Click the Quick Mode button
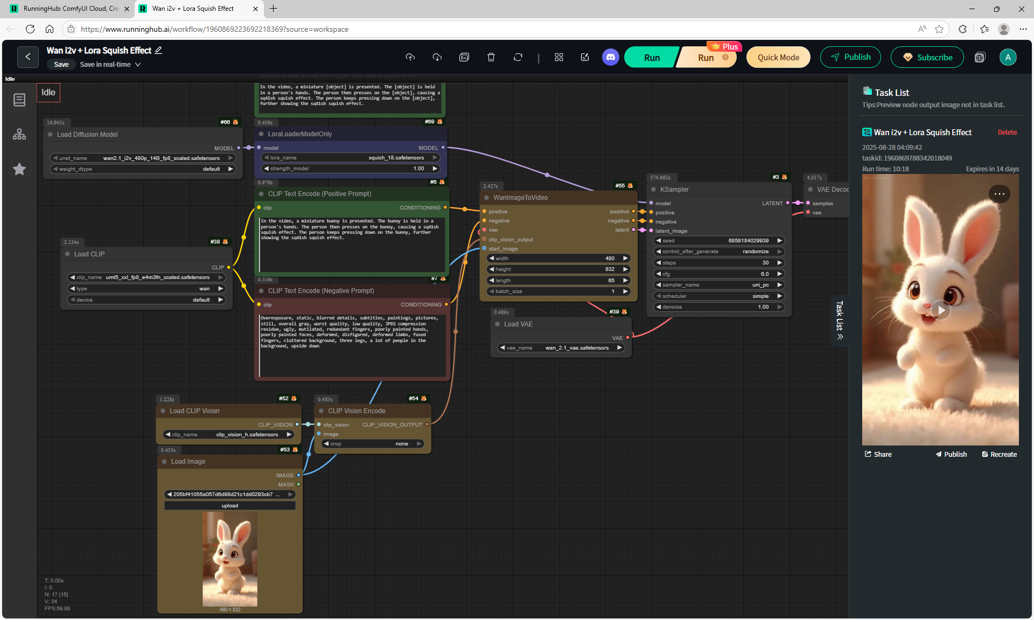Viewport: 1034px width, 620px height. 778,58
